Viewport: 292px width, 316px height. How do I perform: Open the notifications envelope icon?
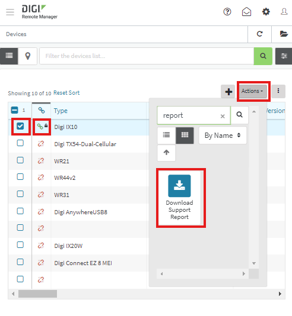tap(246, 12)
